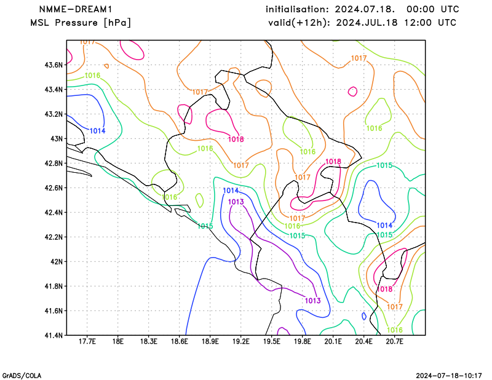This screenshot has width=492, height=380.
Task: Click the 19.5E longitude axis label
Action: (x=271, y=341)
